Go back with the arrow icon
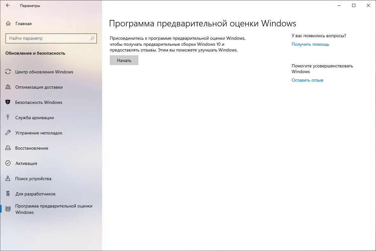 point(8,5)
